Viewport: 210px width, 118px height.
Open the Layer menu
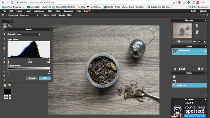[x=28, y=11]
